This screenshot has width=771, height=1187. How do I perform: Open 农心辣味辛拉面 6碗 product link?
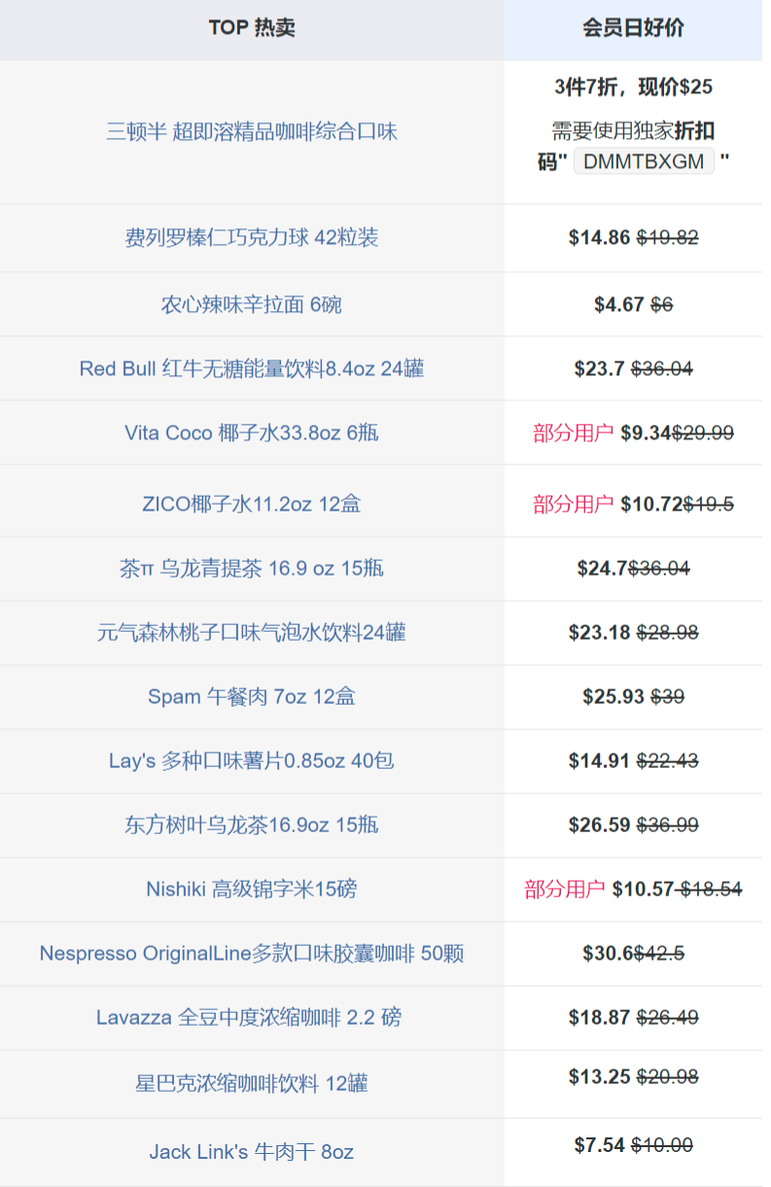(251, 304)
